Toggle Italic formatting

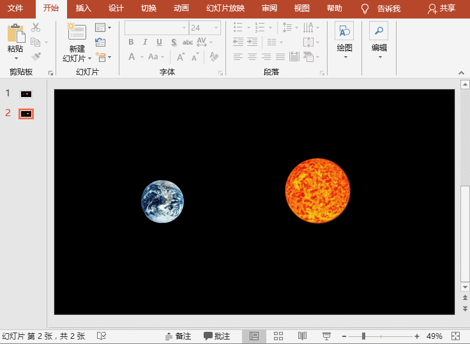coord(145,42)
